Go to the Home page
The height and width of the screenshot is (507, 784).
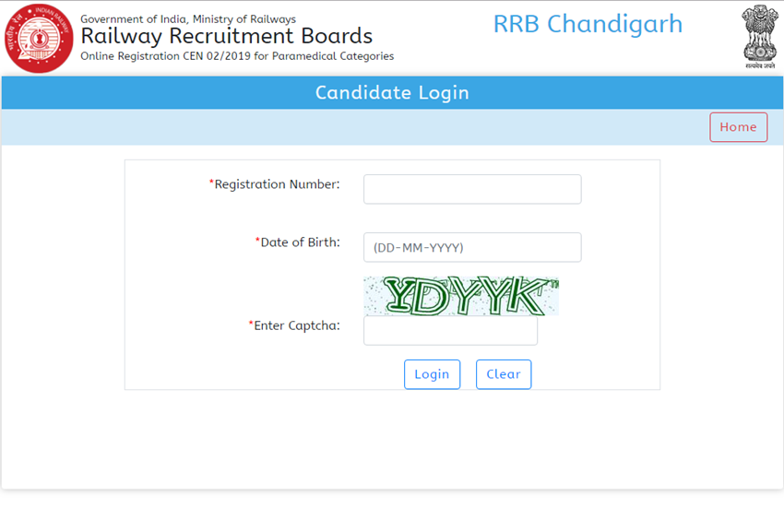click(x=738, y=127)
